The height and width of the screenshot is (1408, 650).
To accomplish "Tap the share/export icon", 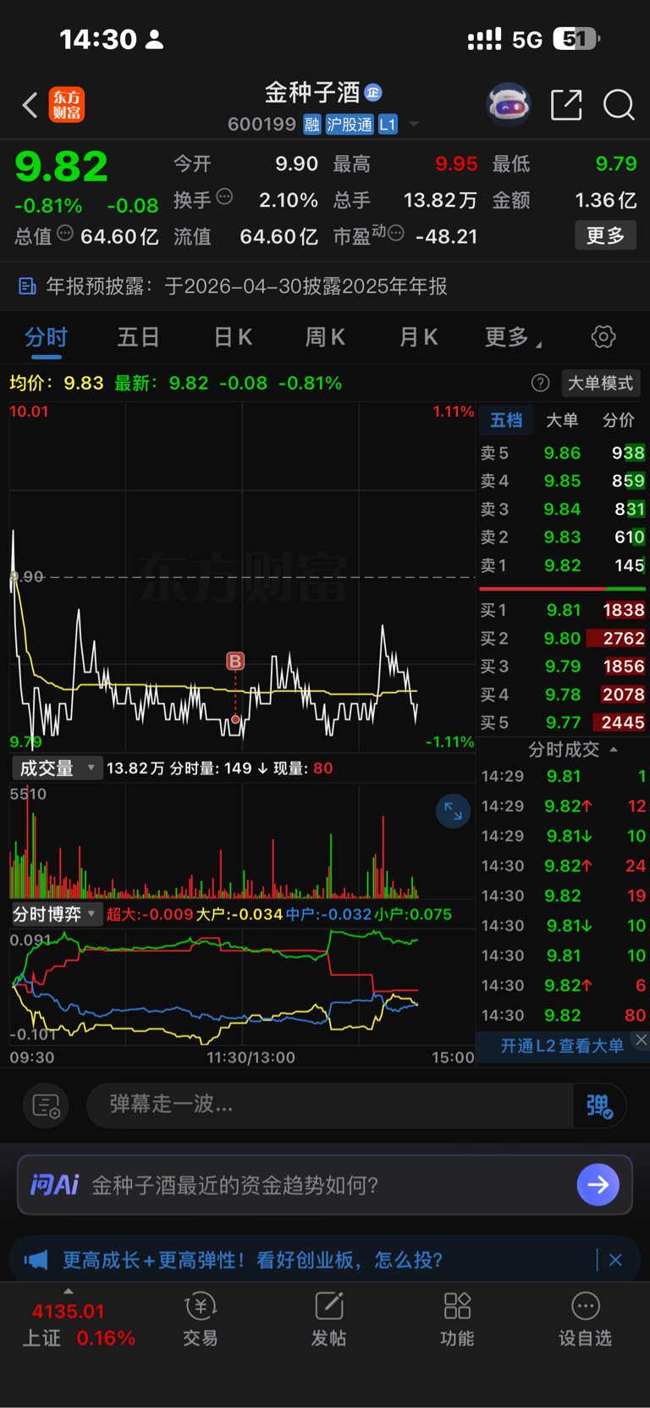I will click(566, 105).
